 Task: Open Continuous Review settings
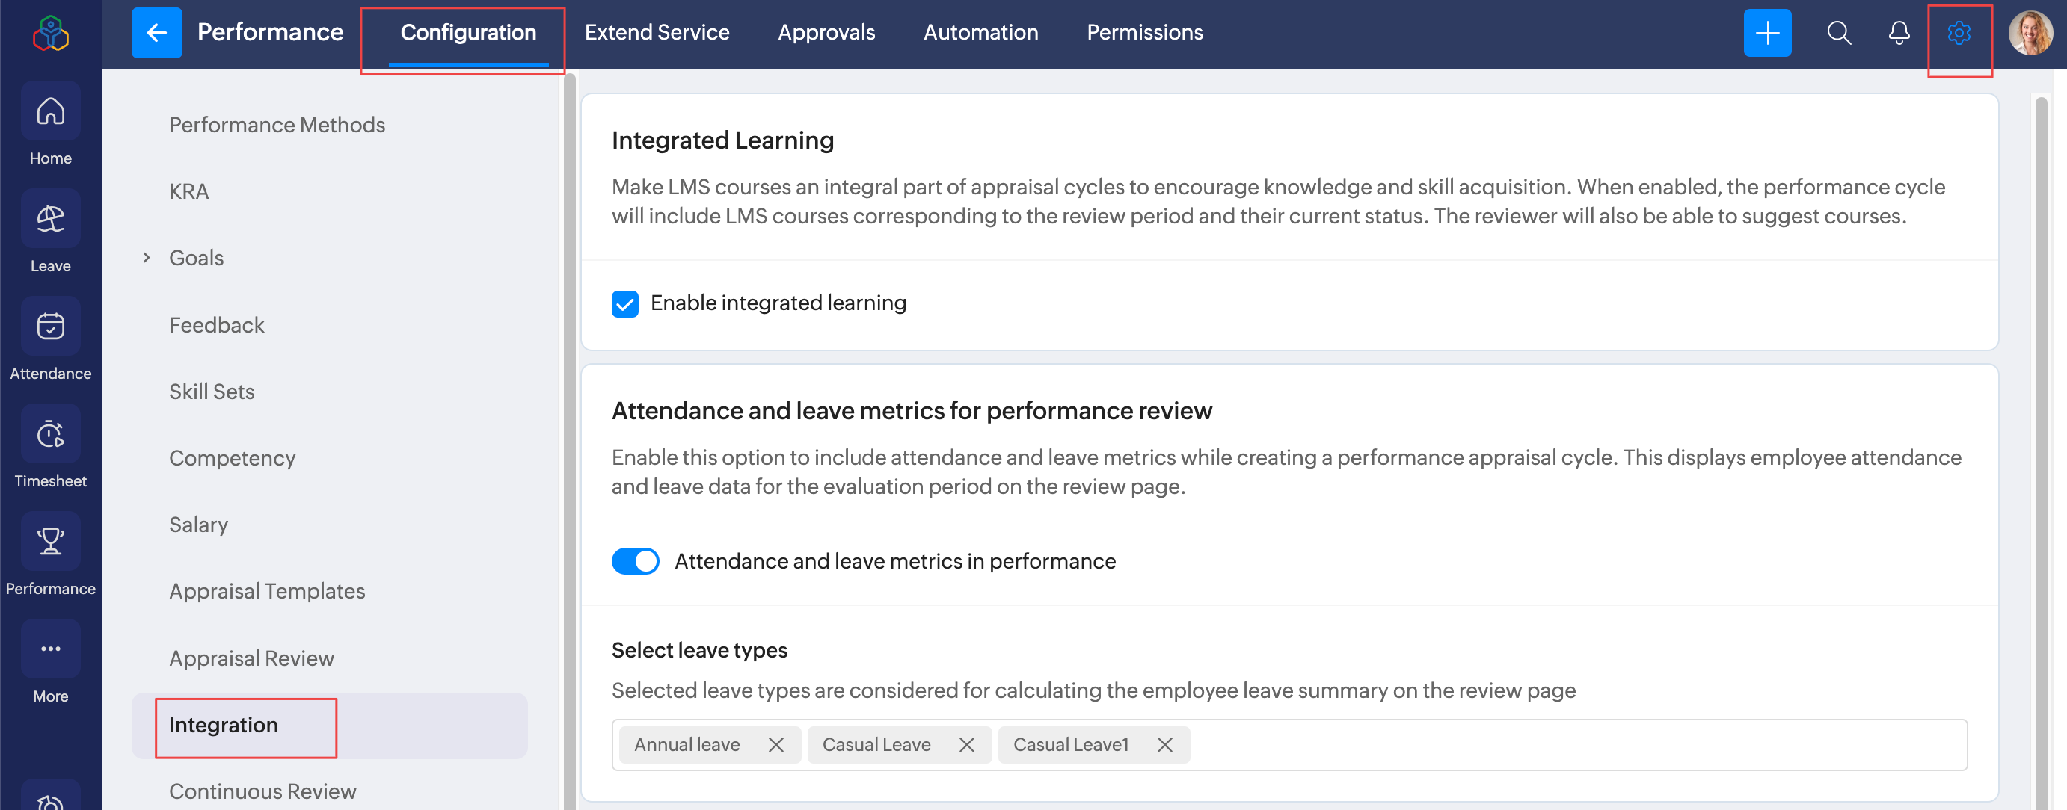262,791
